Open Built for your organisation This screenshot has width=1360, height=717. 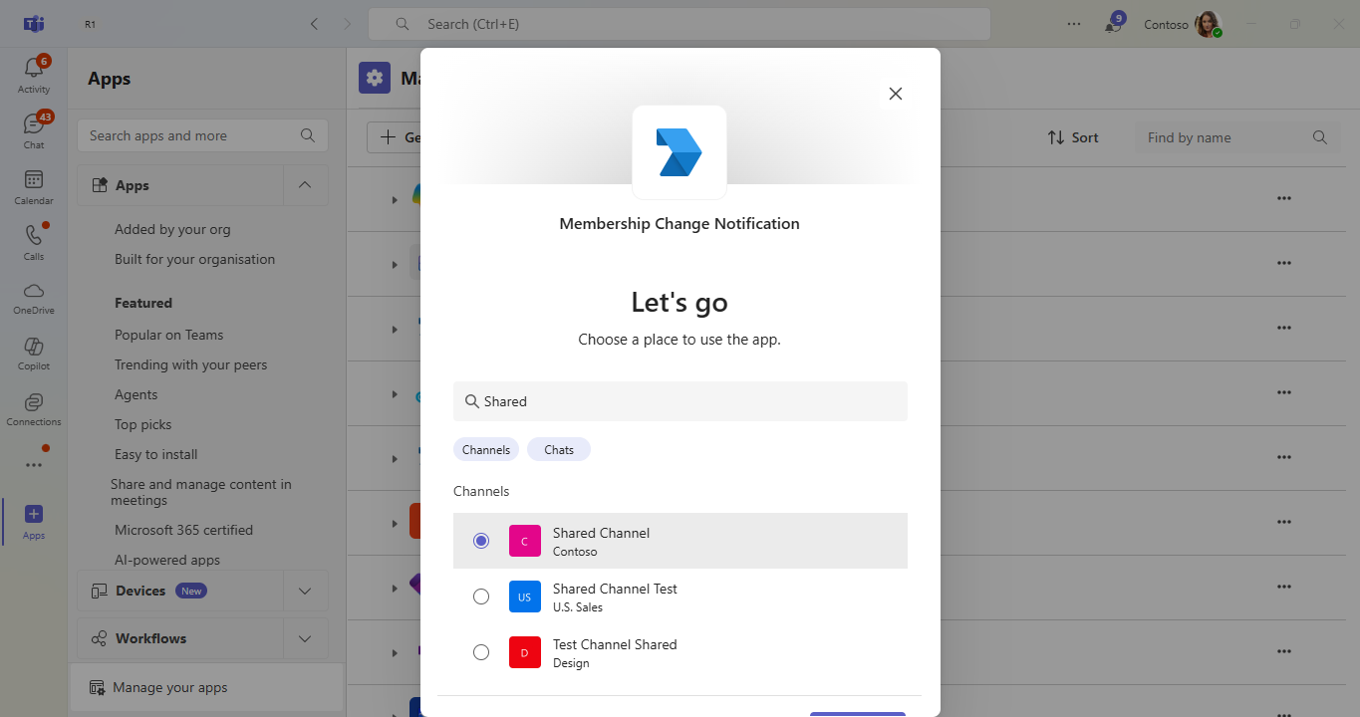194,259
